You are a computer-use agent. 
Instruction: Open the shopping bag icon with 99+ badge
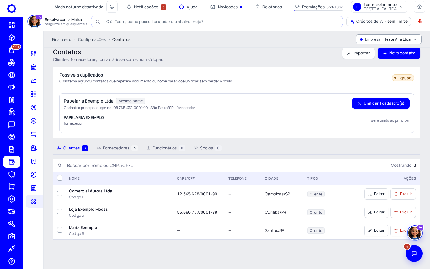12,50
